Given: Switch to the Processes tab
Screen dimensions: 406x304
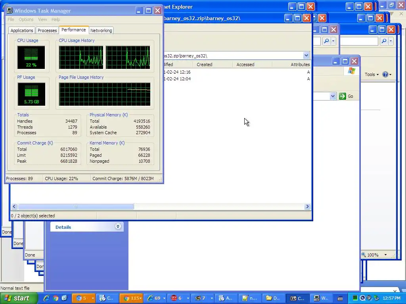Looking at the screenshot, I should (47, 30).
